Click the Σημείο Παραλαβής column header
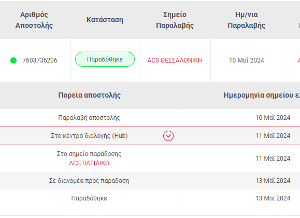 point(175,20)
